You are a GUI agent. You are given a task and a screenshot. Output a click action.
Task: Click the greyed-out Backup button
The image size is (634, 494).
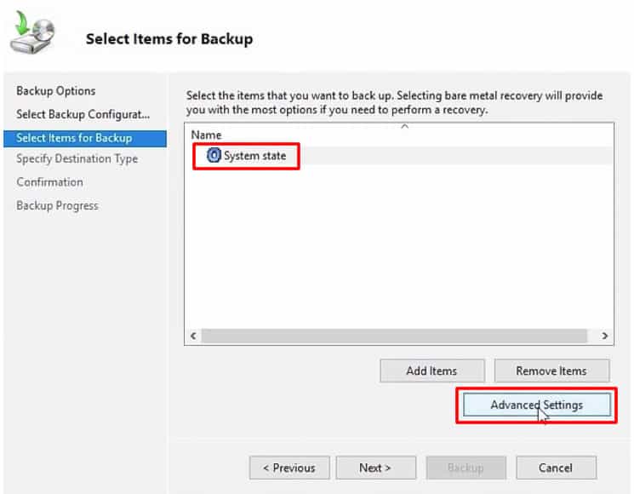click(x=466, y=468)
